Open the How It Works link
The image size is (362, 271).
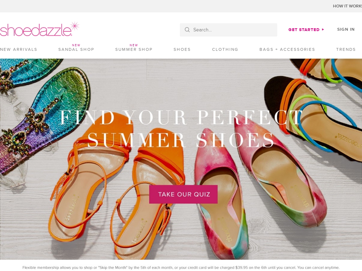pos(348,6)
